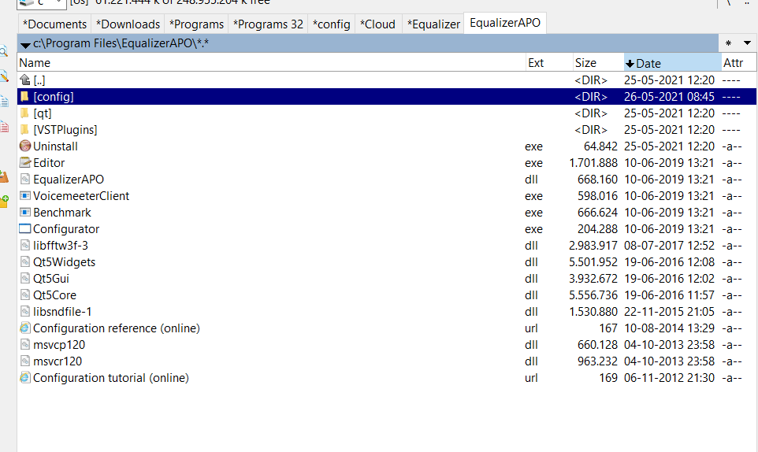Screen dimensions: 758x452
Task: Click the date 26-05-2021 08:45
Action: 669,97
